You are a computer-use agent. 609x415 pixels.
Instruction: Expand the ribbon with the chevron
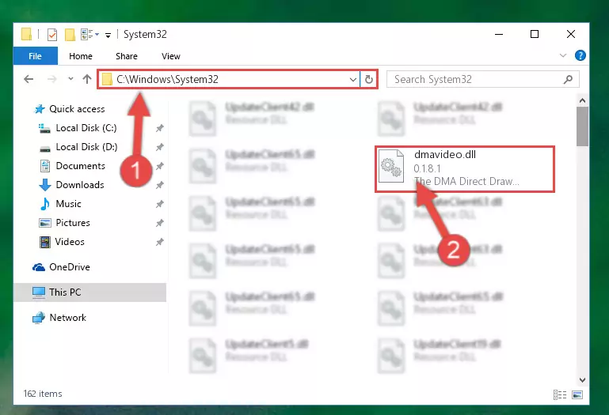pos(563,55)
